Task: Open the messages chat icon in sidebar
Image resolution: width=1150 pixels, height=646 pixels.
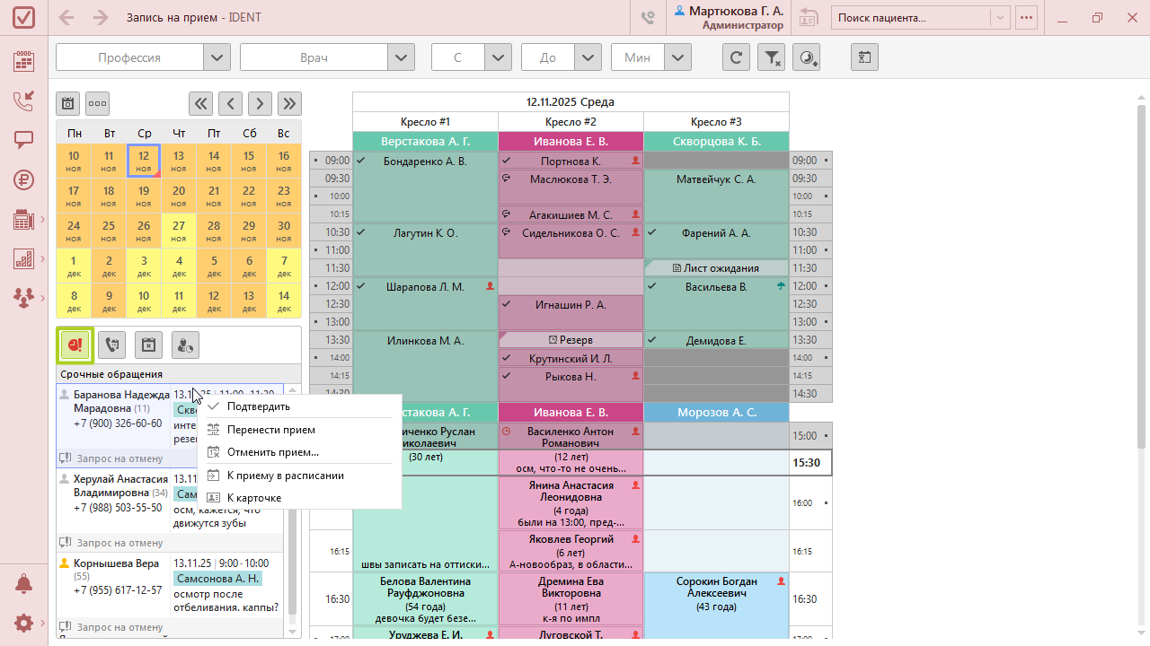Action: (x=23, y=140)
